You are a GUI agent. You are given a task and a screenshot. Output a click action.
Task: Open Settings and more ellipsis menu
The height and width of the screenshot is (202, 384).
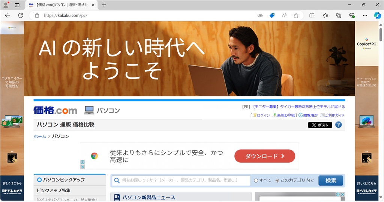365,15
